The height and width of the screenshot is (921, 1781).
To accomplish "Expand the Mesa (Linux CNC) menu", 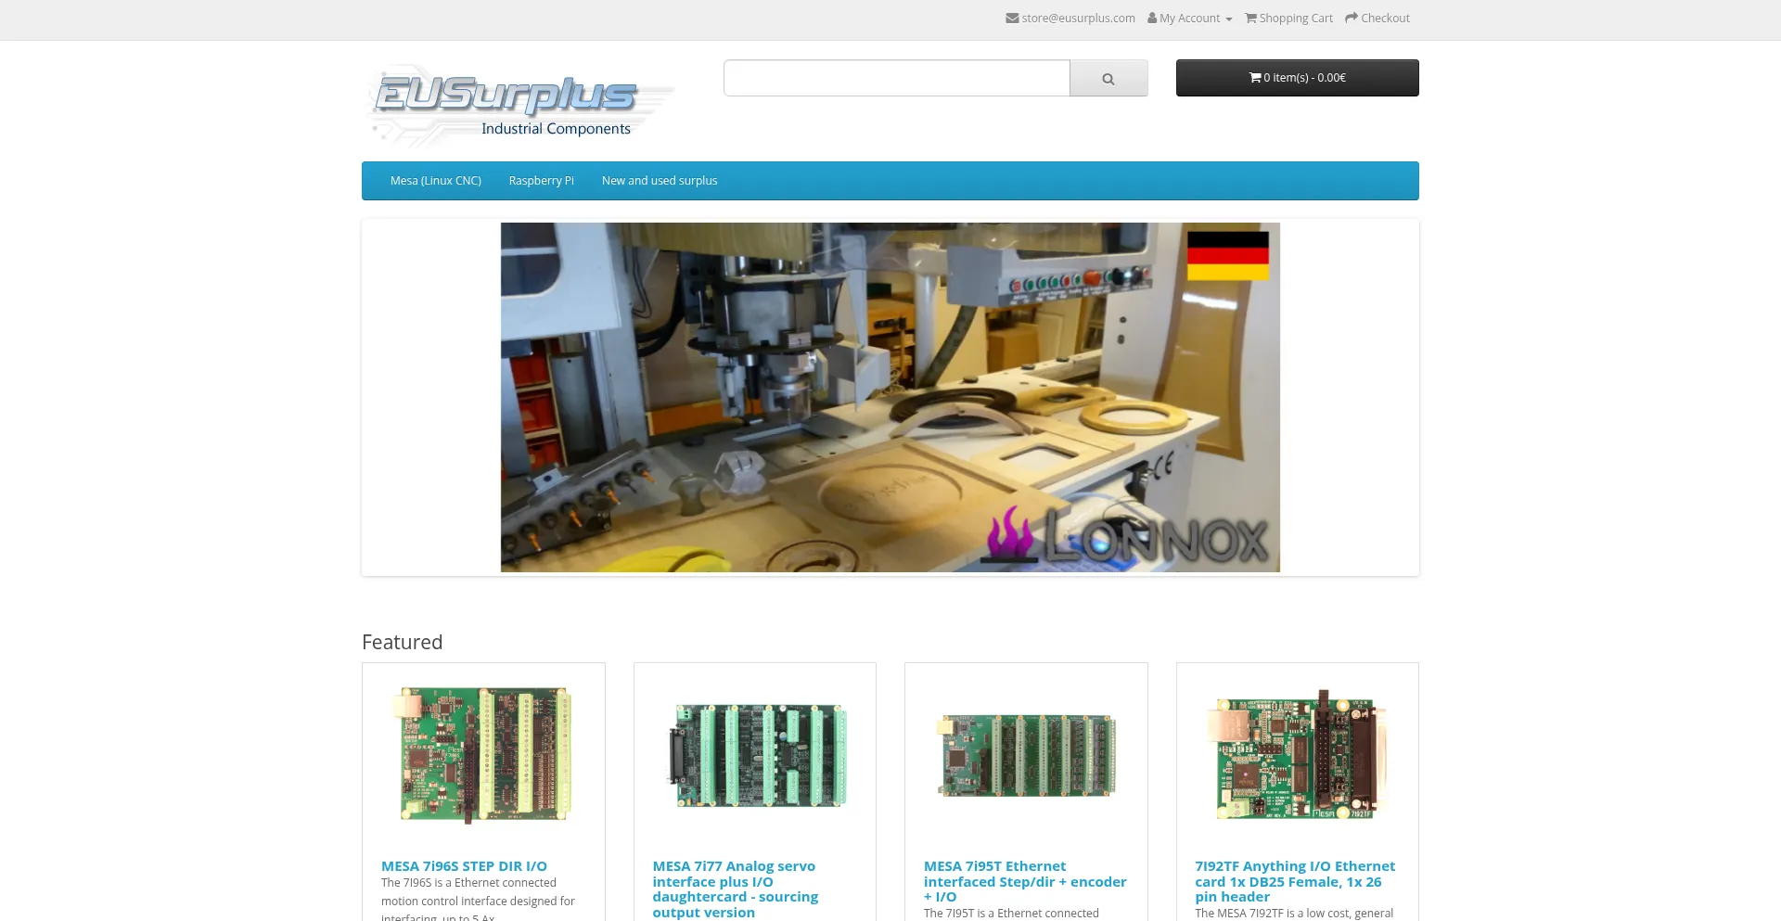I will point(435,180).
